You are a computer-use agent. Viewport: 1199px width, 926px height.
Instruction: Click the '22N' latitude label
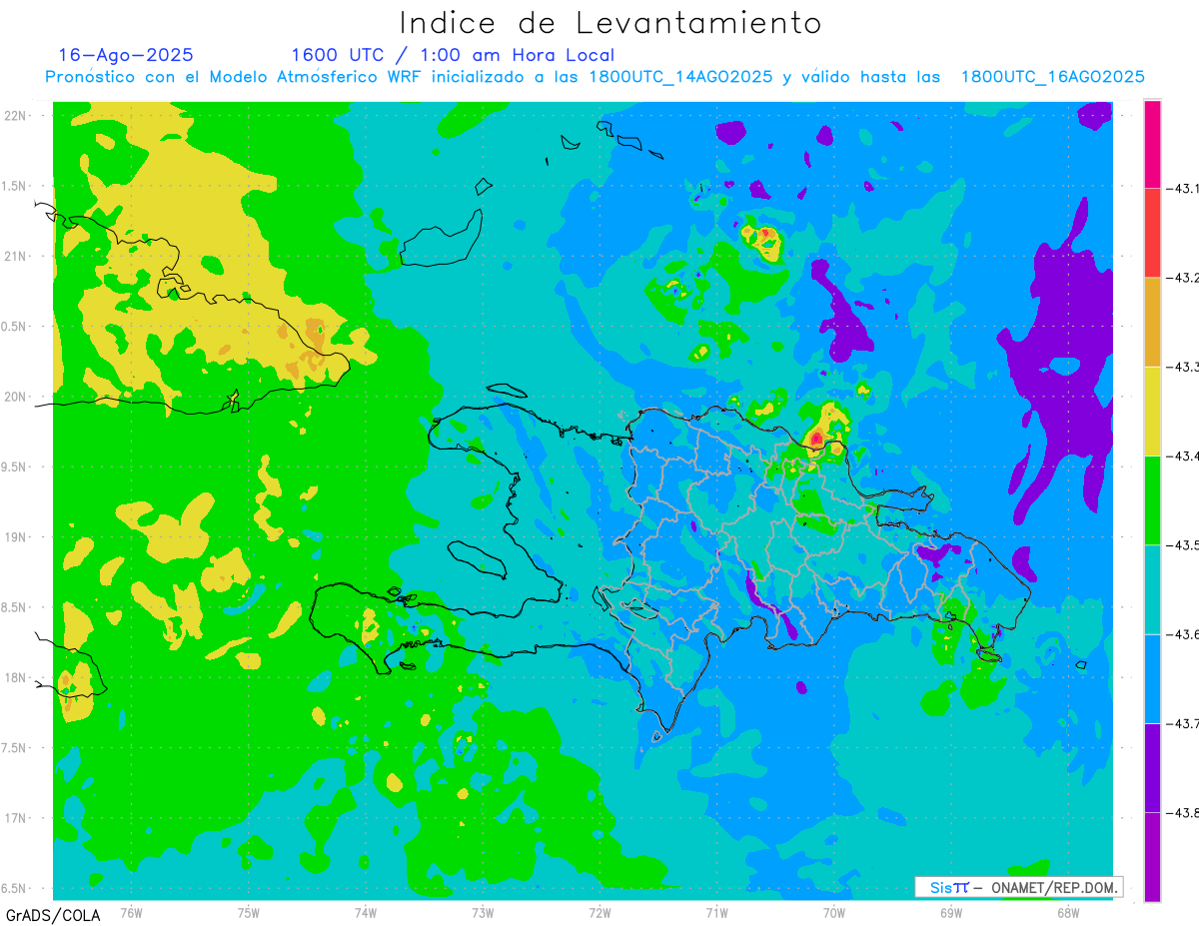coord(17,116)
